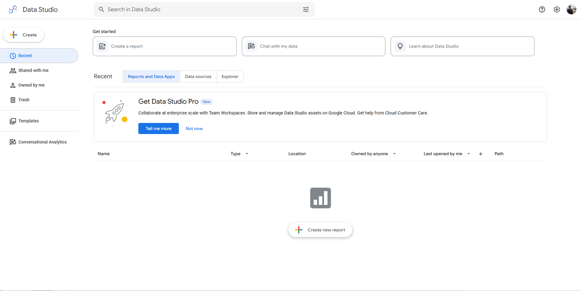Switch to Reports and Data Apps tab
The image size is (581, 291).
tap(151, 76)
